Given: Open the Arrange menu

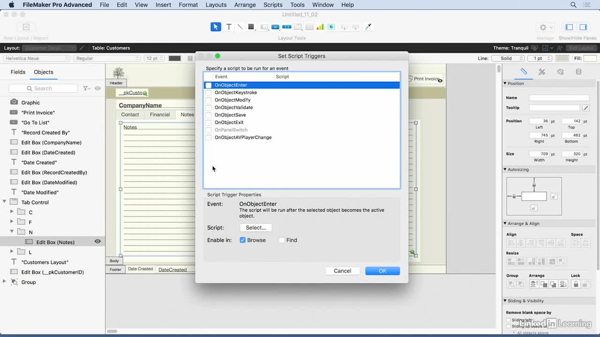Looking at the screenshot, I should point(245,5).
